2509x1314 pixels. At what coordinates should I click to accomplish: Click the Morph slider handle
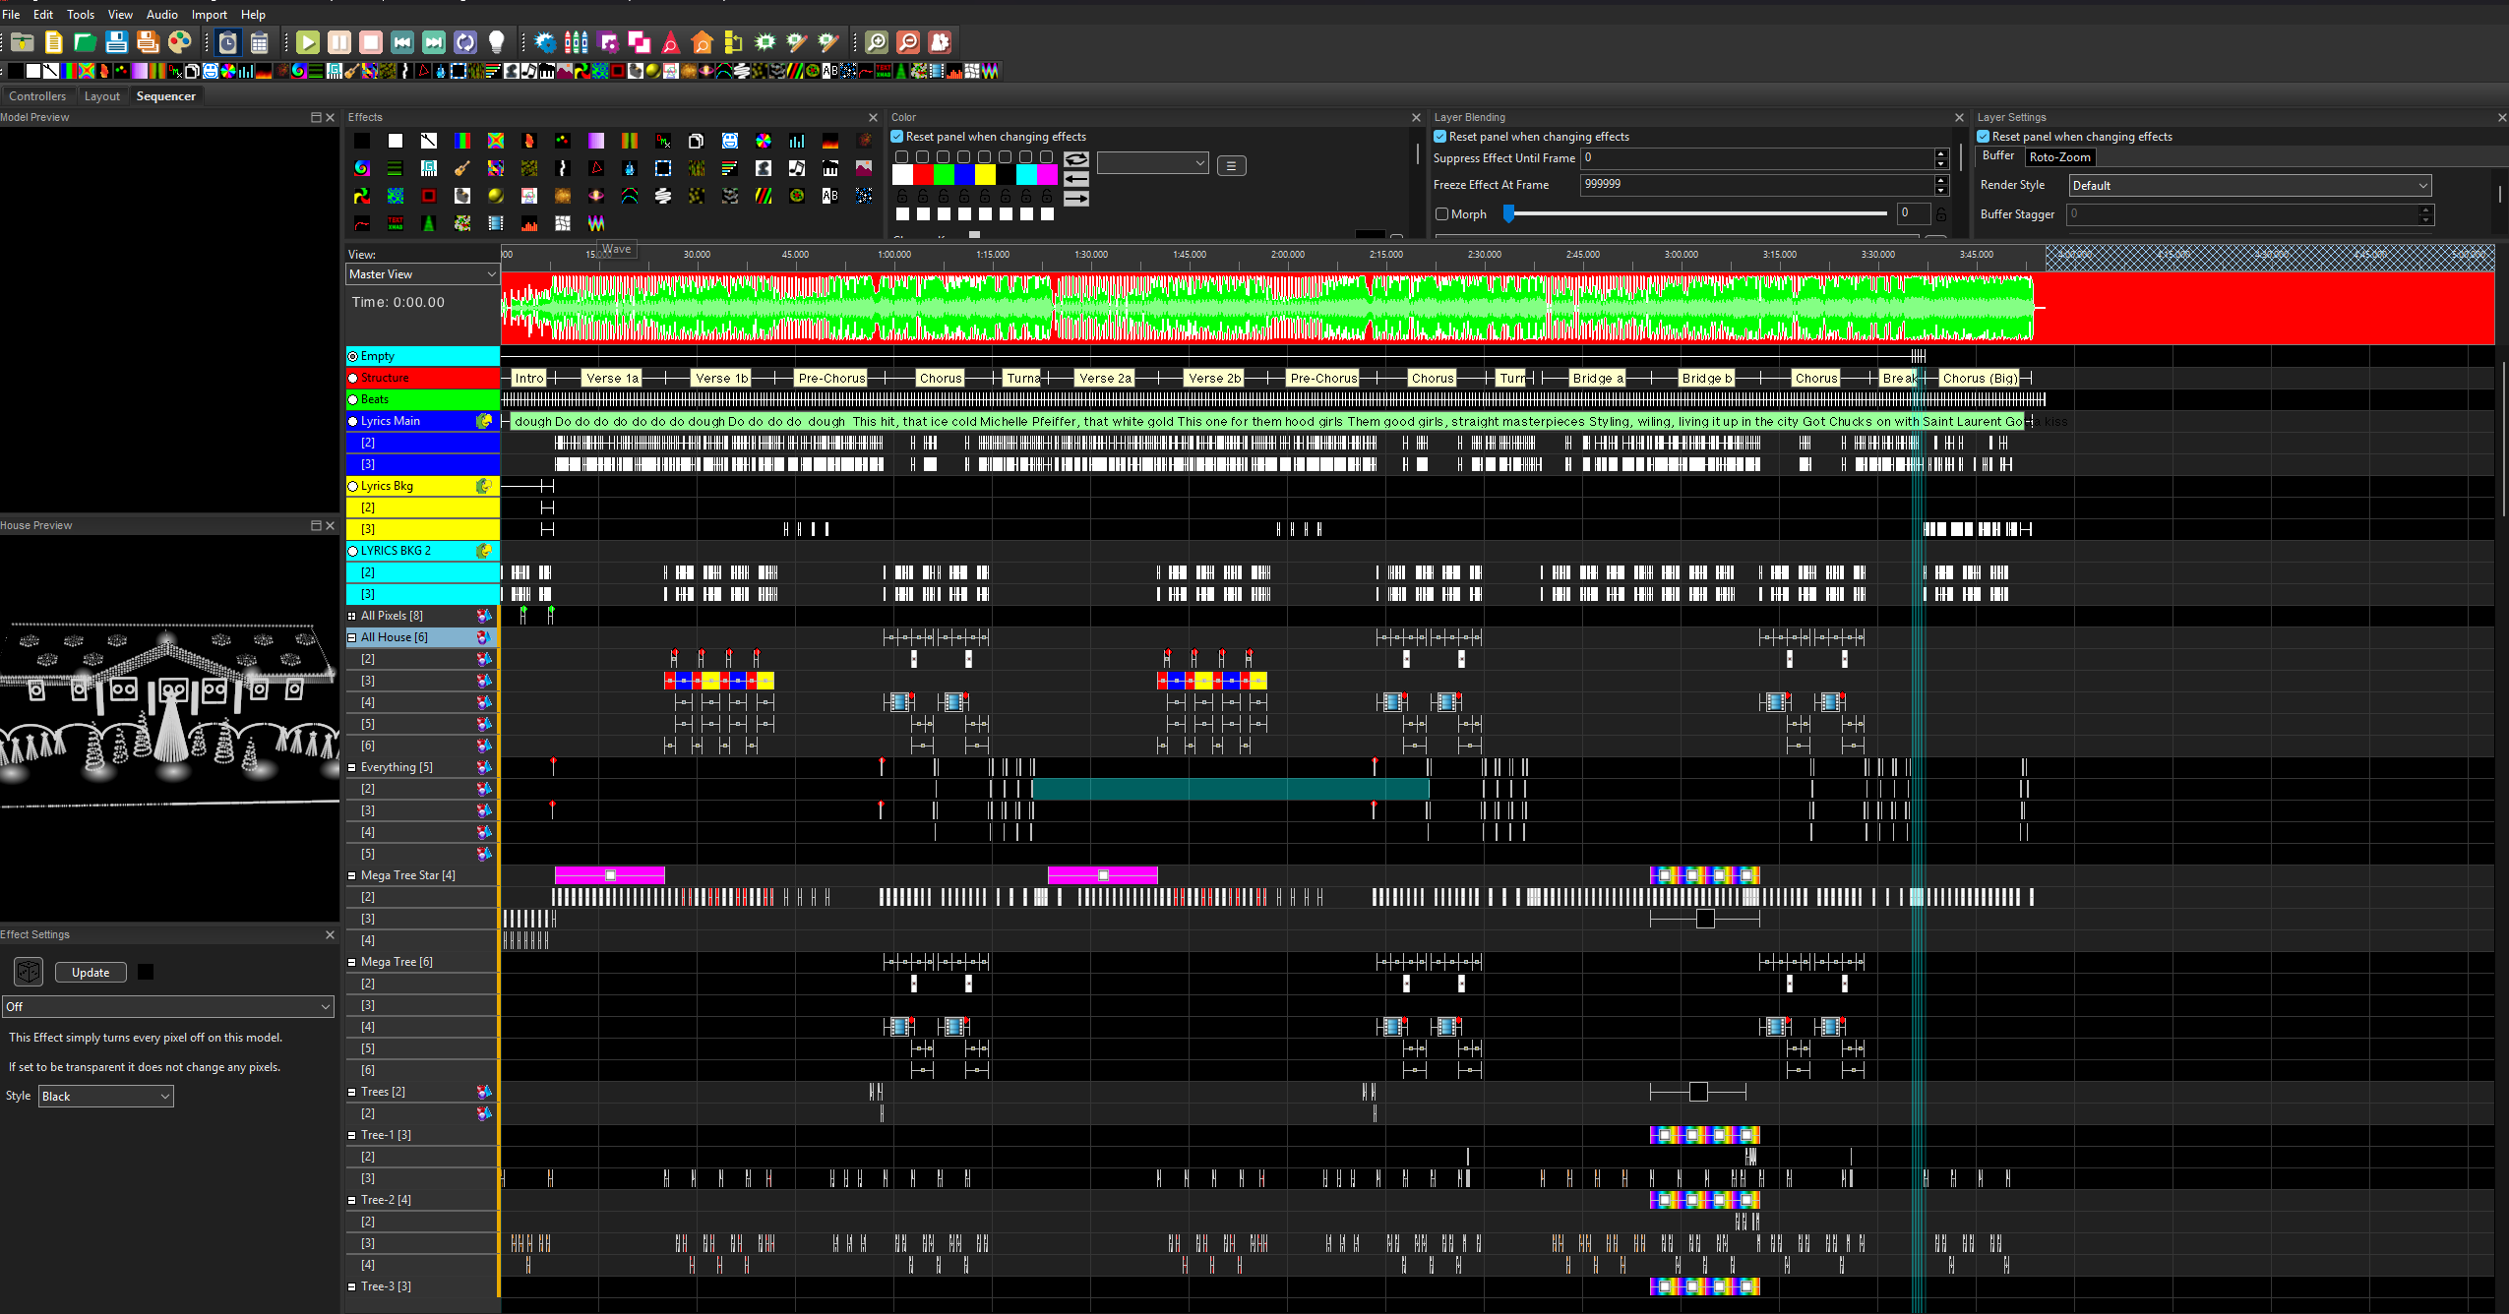click(1508, 213)
